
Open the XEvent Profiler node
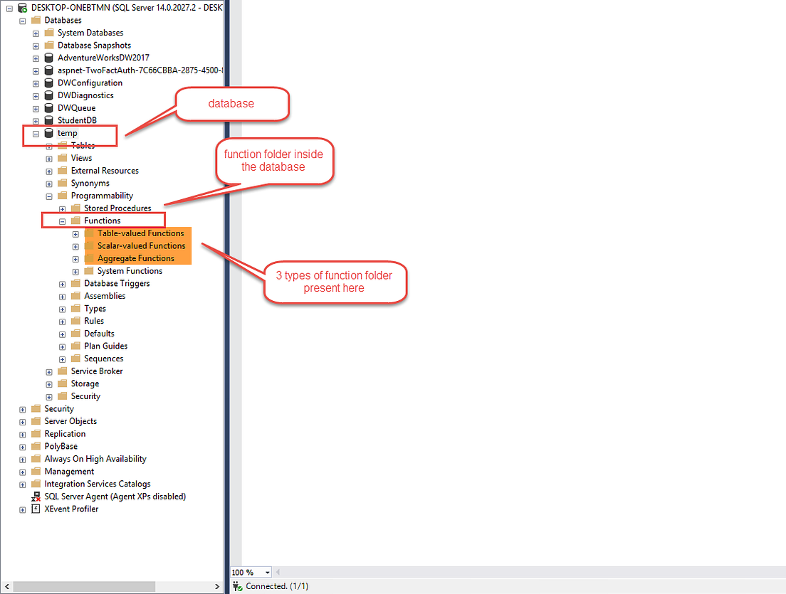tap(22, 509)
